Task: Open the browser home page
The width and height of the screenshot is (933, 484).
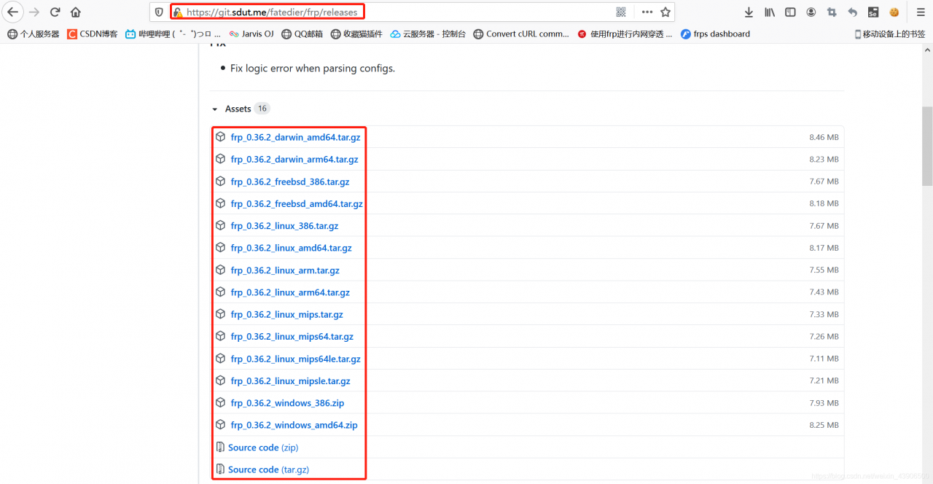Action: click(x=76, y=12)
